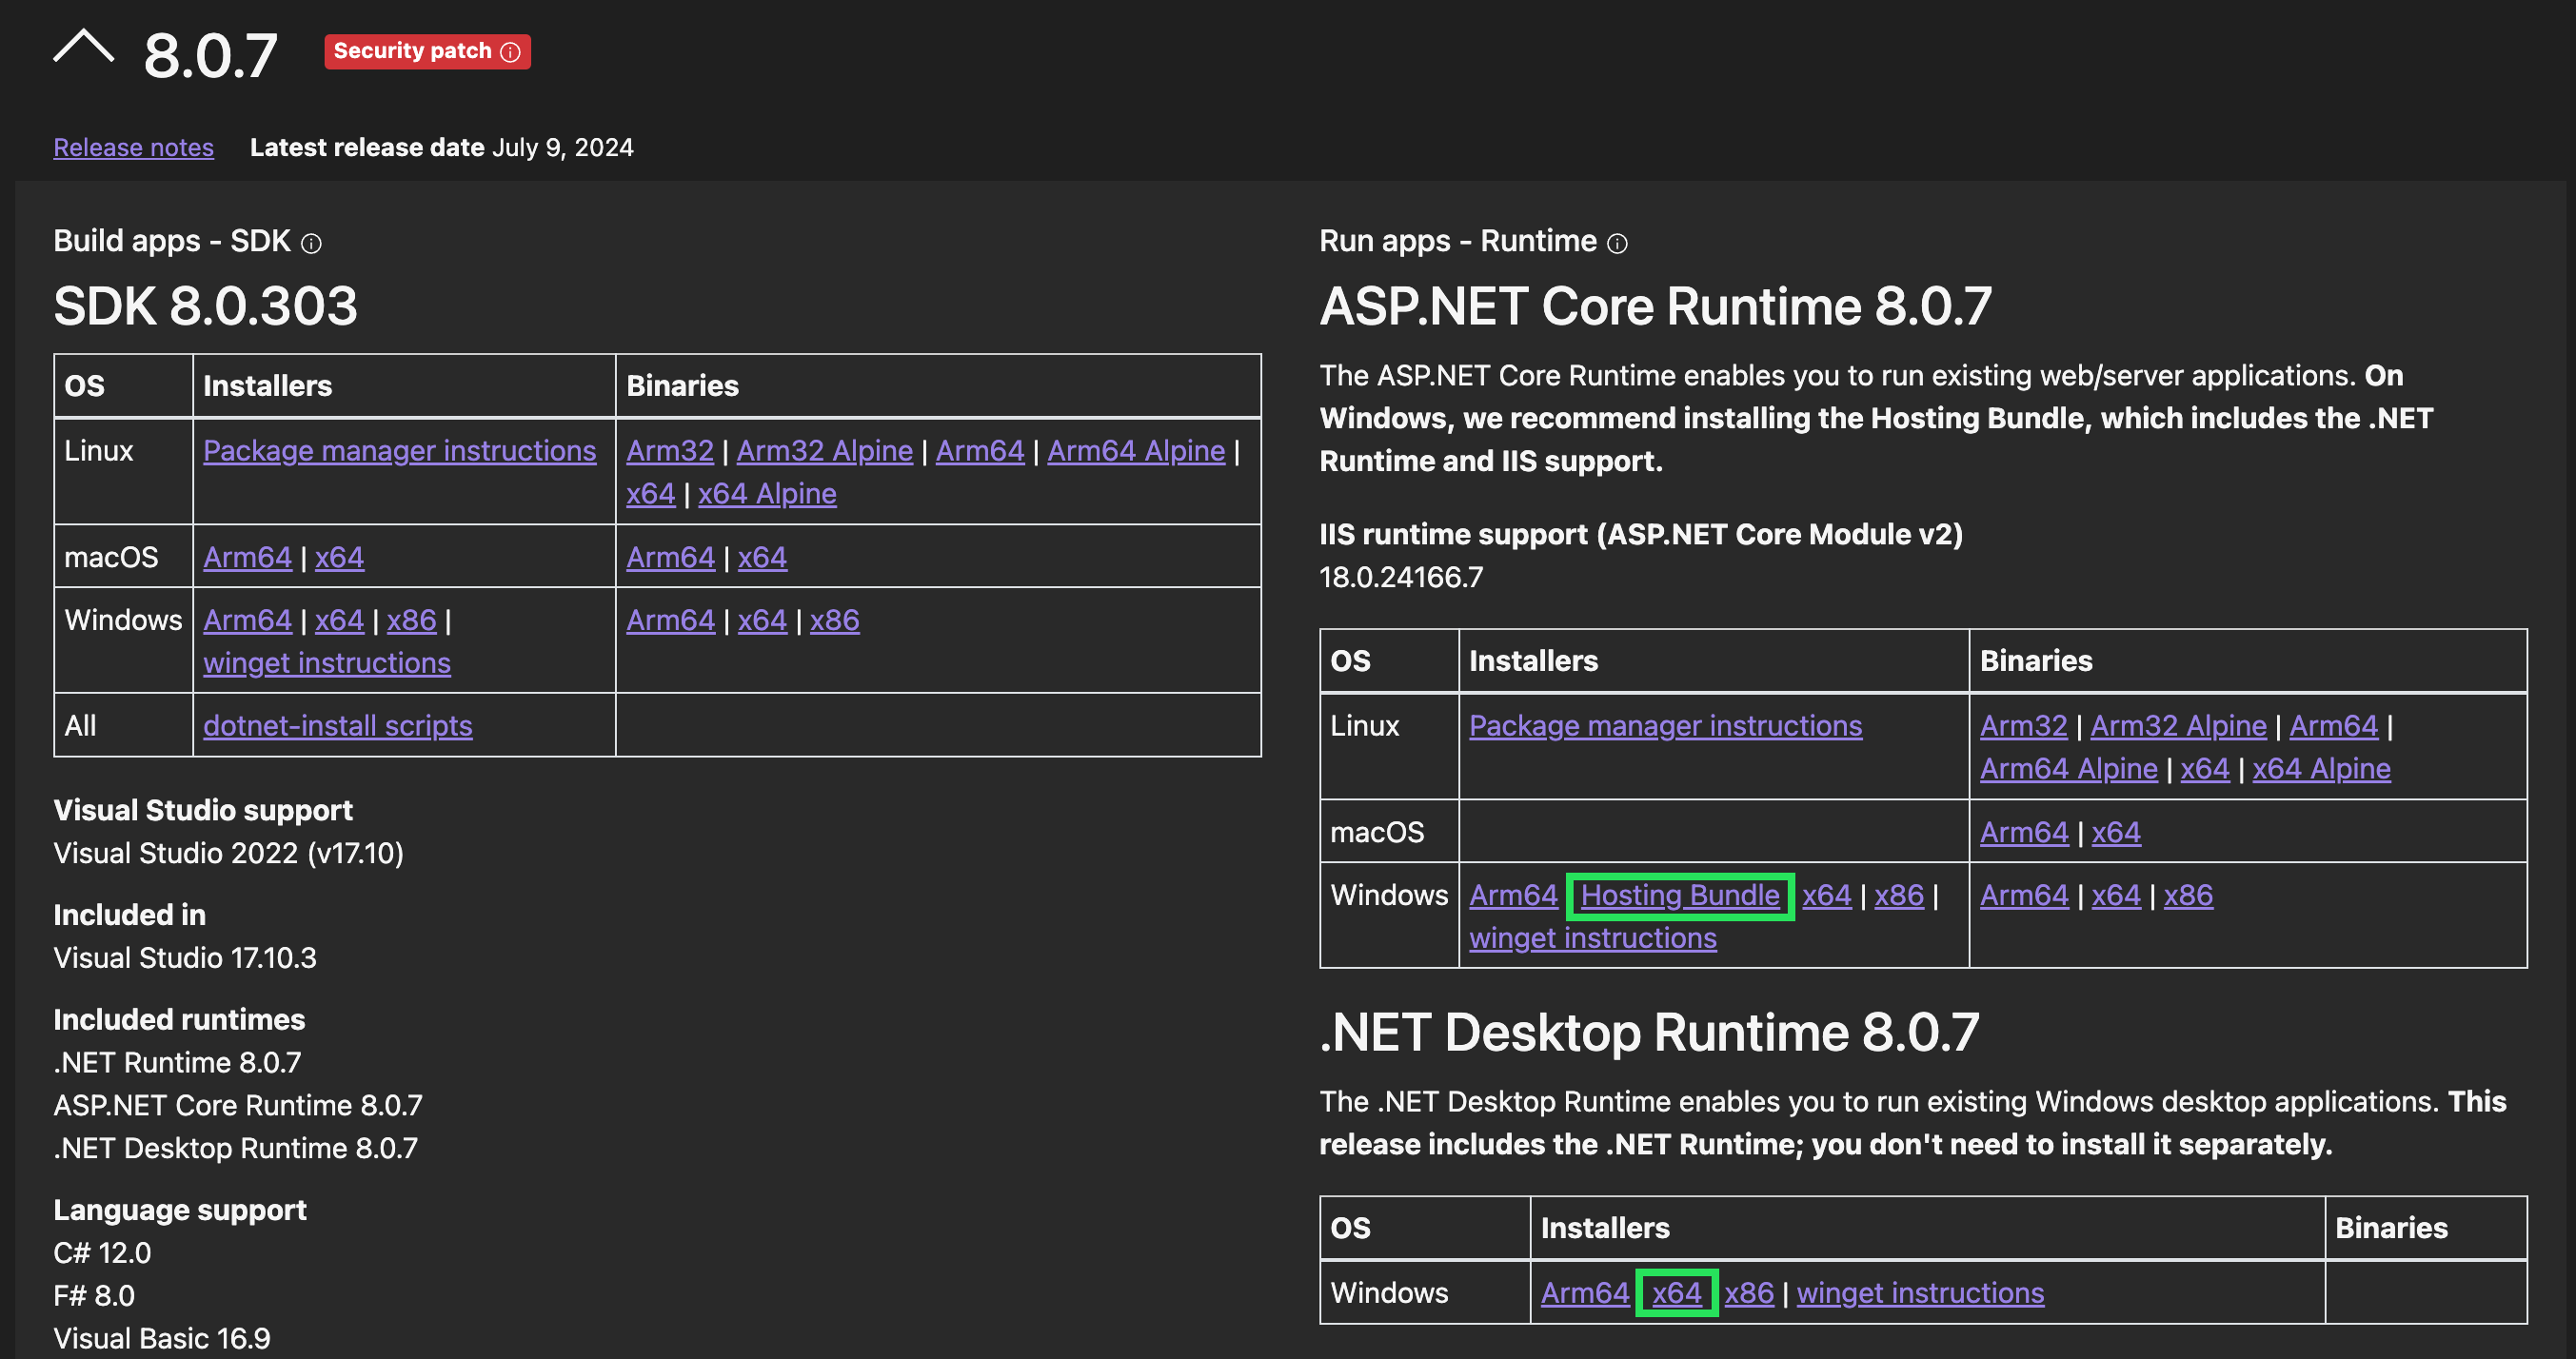The height and width of the screenshot is (1359, 2576).
Task: Download ASP.NET Core Linux Arm32 binary
Action: point(2024,726)
